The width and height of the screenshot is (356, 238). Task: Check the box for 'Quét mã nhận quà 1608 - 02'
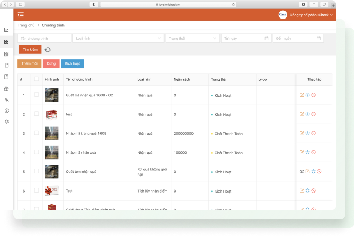click(x=36, y=95)
